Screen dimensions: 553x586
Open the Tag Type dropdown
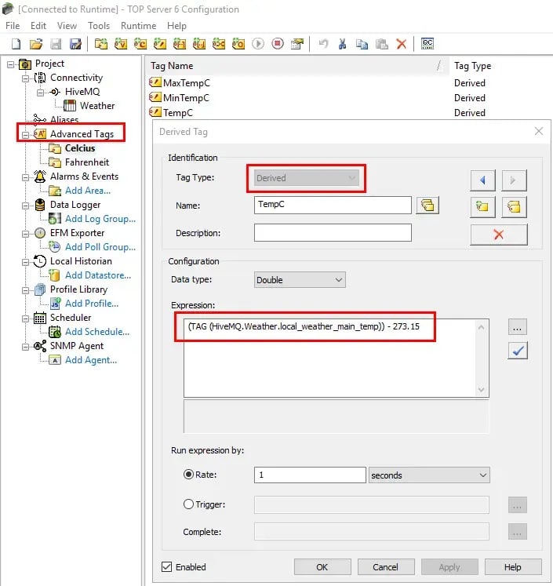click(307, 178)
